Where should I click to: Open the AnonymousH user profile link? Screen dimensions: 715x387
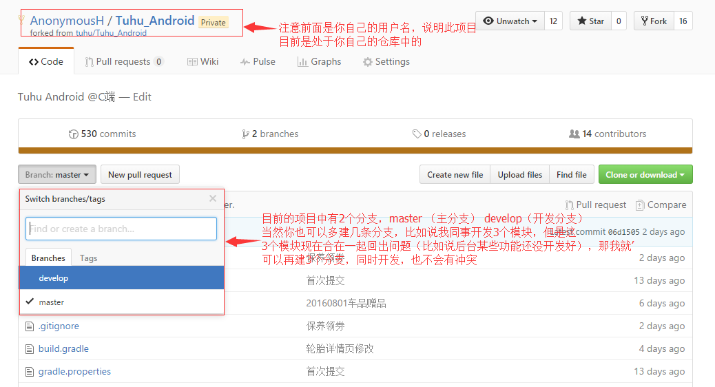point(67,21)
